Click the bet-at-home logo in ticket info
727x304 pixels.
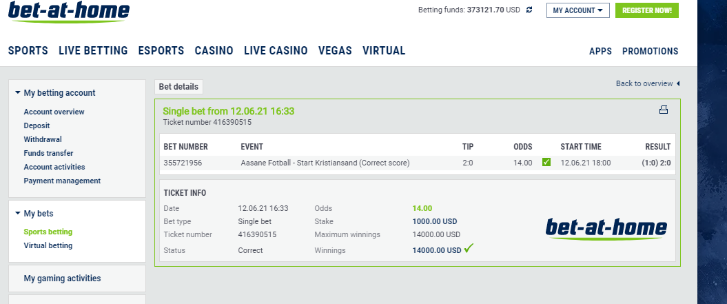point(606,229)
